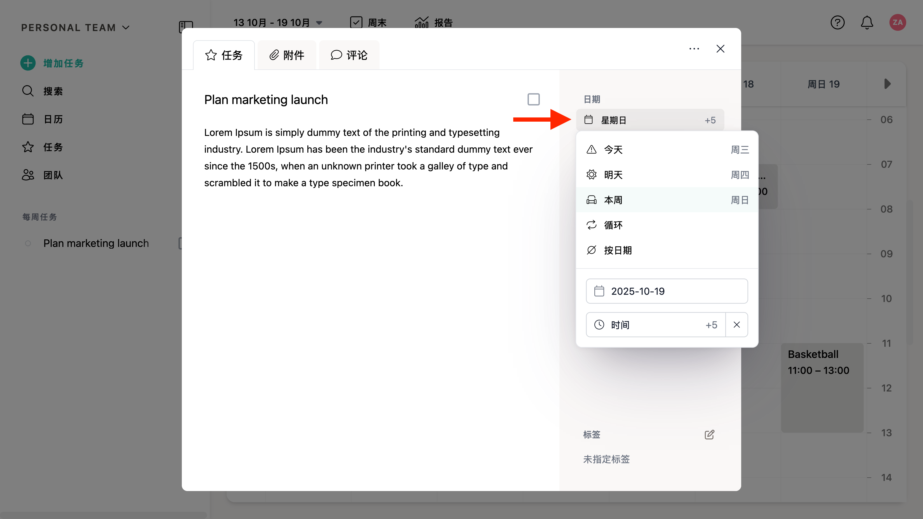Open the ZA user avatar

click(897, 23)
